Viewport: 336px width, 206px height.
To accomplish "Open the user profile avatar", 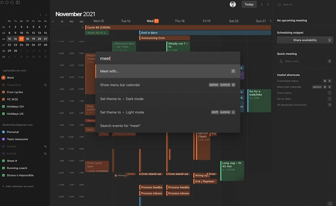I will point(233,4).
